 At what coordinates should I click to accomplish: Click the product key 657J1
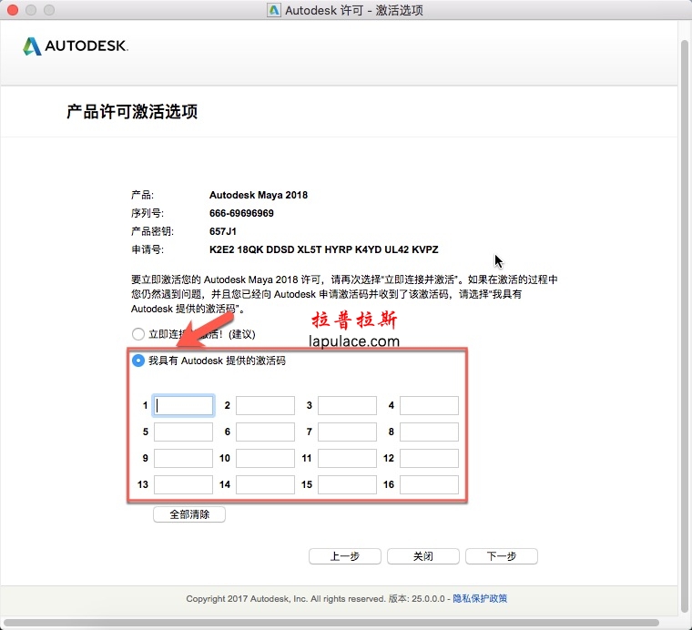click(x=223, y=231)
